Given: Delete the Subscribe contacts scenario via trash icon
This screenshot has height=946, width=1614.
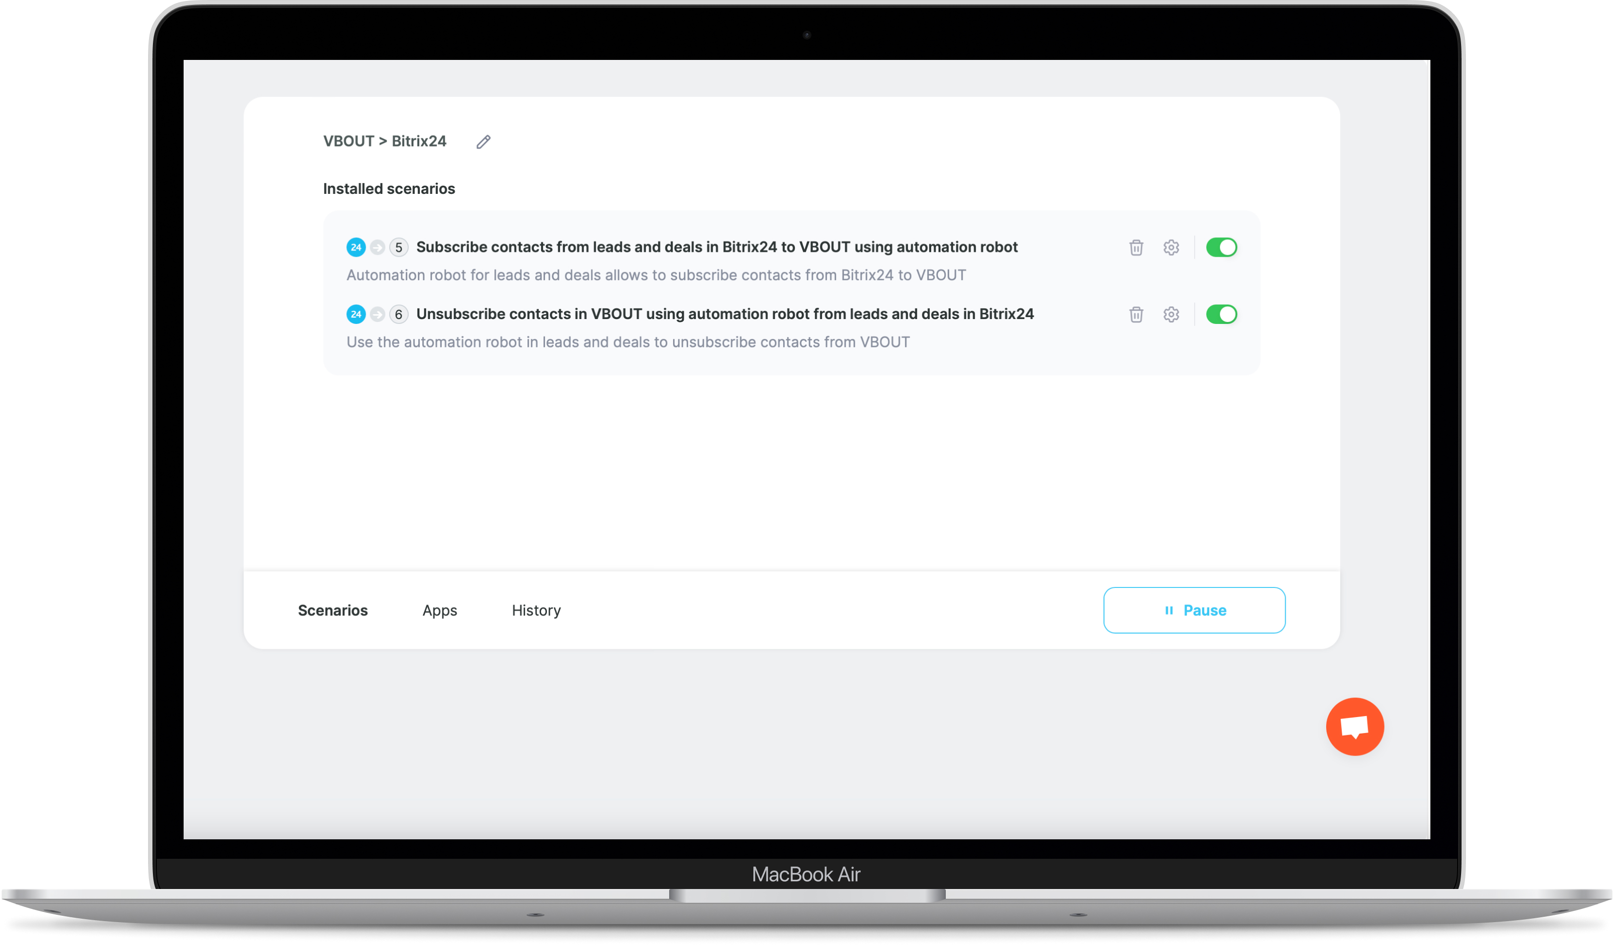Looking at the screenshot, I should pos(1136,247).
